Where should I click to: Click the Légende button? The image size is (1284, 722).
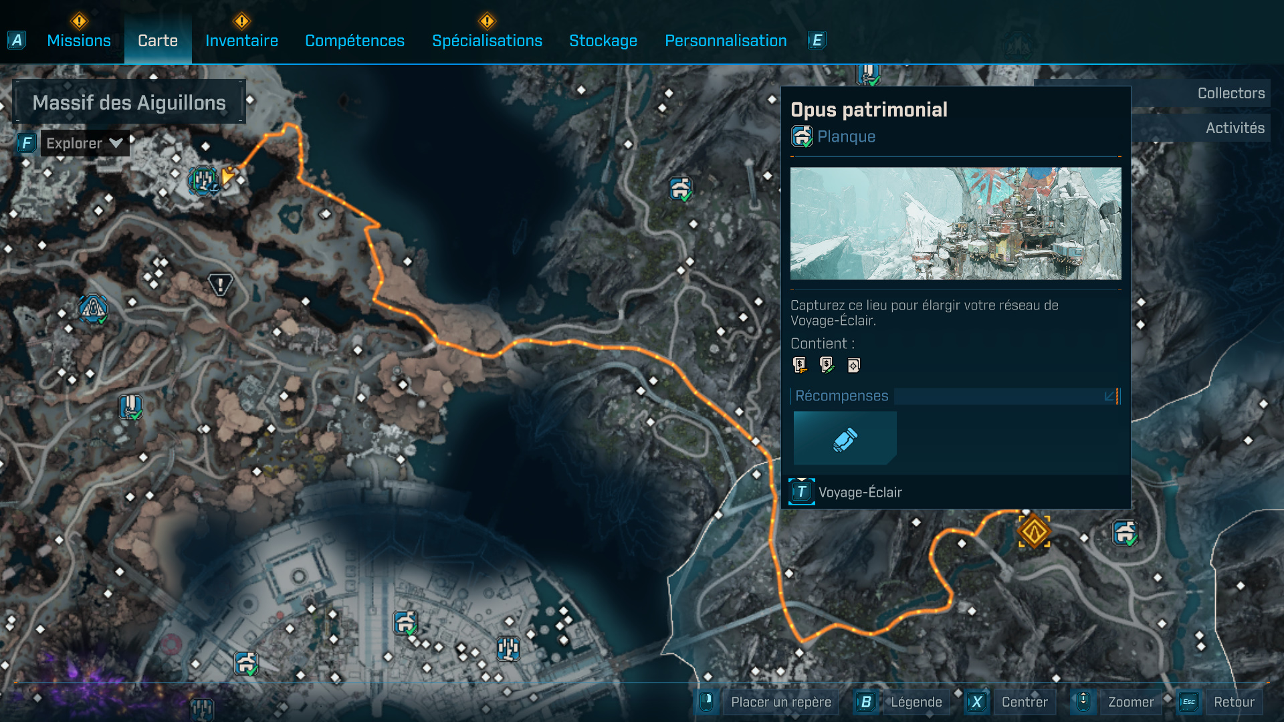(x=916, y=702)
